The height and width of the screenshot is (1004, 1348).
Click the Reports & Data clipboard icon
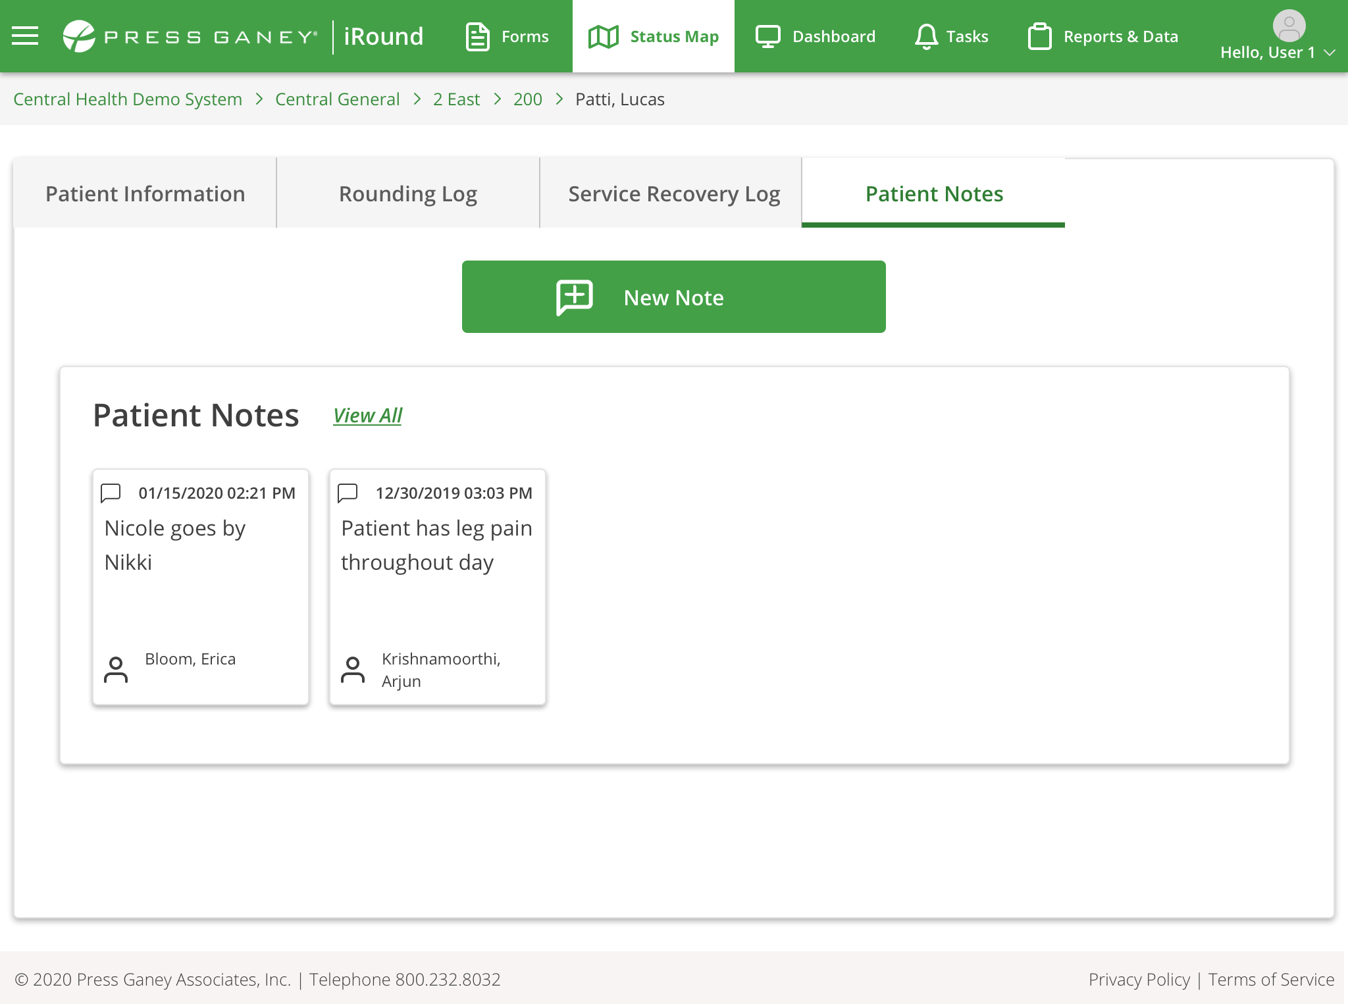pos(1039,36)
